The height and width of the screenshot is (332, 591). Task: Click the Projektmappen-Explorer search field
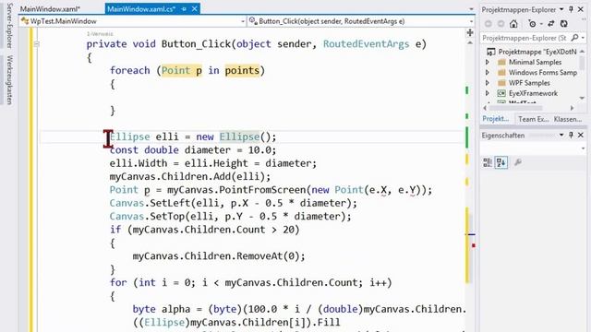click(x=525, y=38)
